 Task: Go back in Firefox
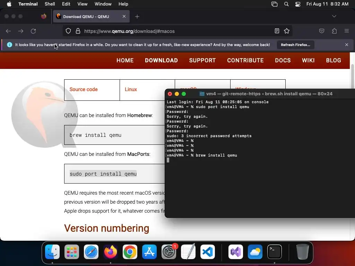pyautogui.click(x=8, y=31)
